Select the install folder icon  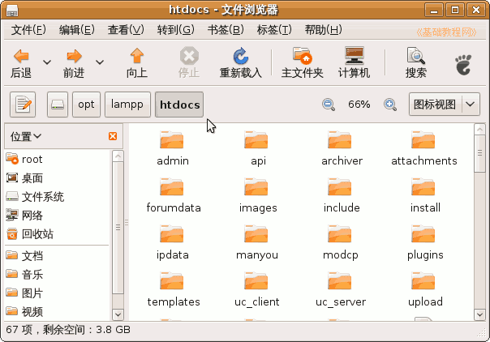(x=423, y=187)
